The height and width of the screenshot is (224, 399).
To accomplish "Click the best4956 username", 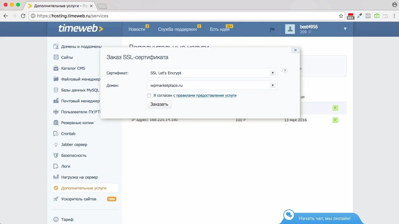I will tap(309, 27).
